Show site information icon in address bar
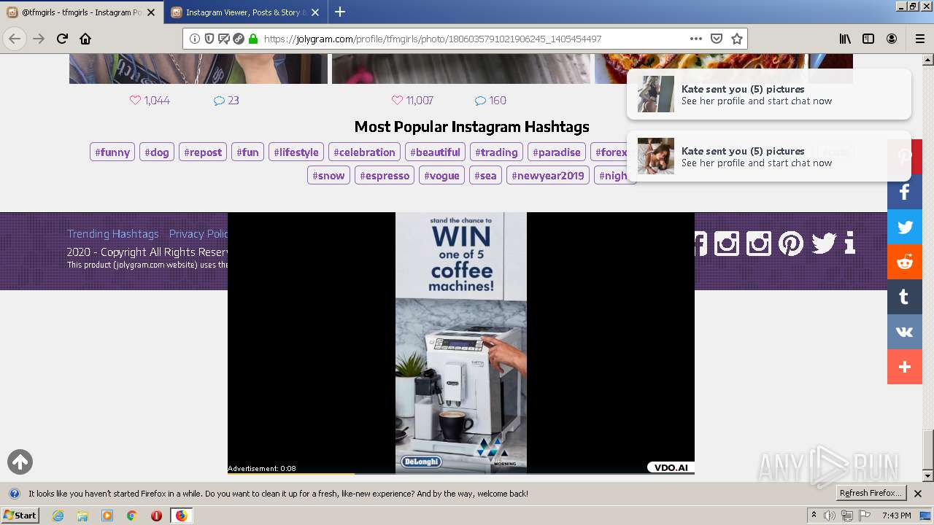This screenshot has width=934, height=525. click(195, 39)
